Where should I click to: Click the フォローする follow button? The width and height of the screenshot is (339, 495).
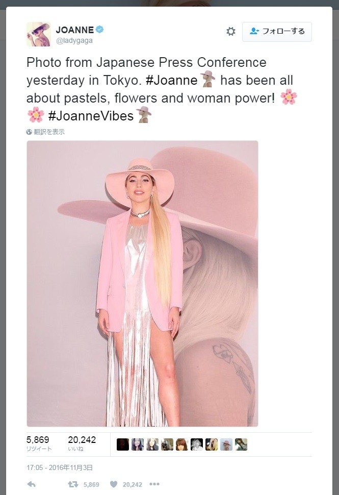(277, 32)
